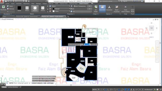Viewport: 162px width, 91px height.
Task: Click the Model layout tab
Action: coord(4,87)
